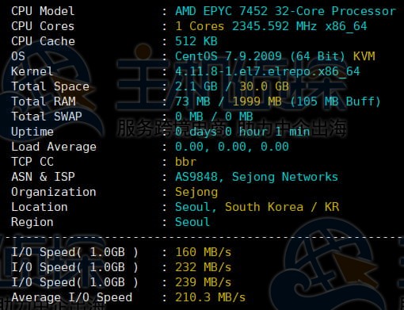The image size is (404, 310).
Task: Click the Organization value Sejong
Action: click(x=196, y=192)
